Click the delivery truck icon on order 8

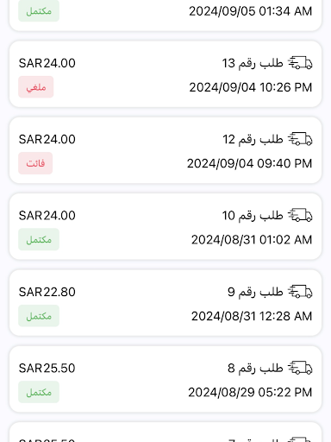click(300, 368)
